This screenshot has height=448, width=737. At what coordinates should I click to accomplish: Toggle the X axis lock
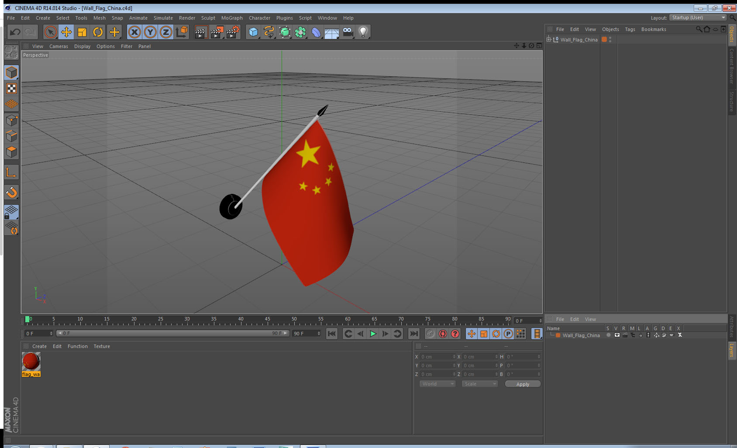(x=134, y=32)
